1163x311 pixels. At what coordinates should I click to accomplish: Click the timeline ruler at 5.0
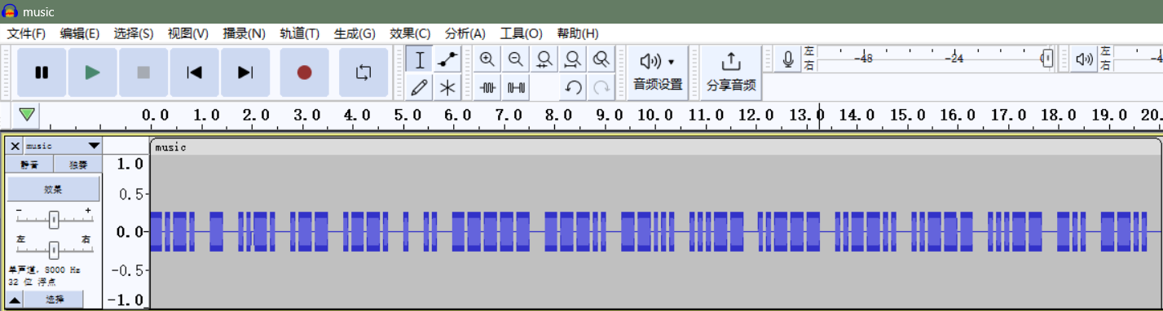tap(407, 116)
